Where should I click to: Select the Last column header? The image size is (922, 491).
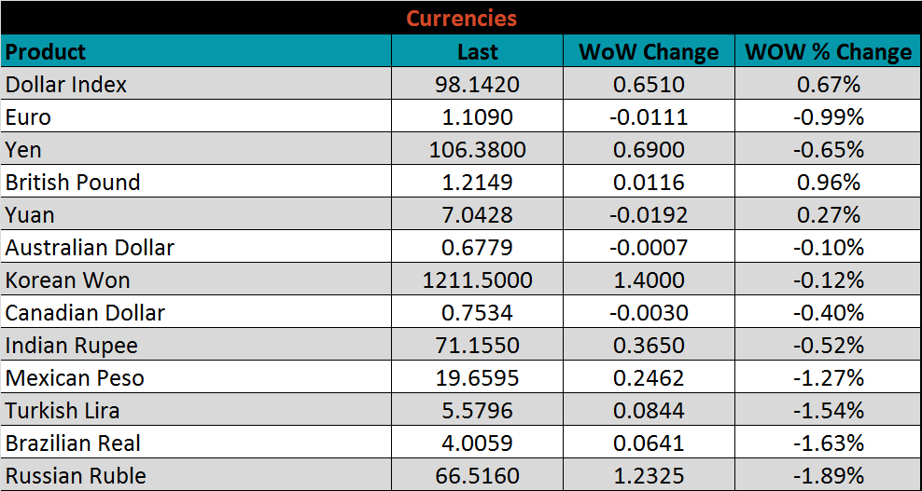tap(477, 51)
